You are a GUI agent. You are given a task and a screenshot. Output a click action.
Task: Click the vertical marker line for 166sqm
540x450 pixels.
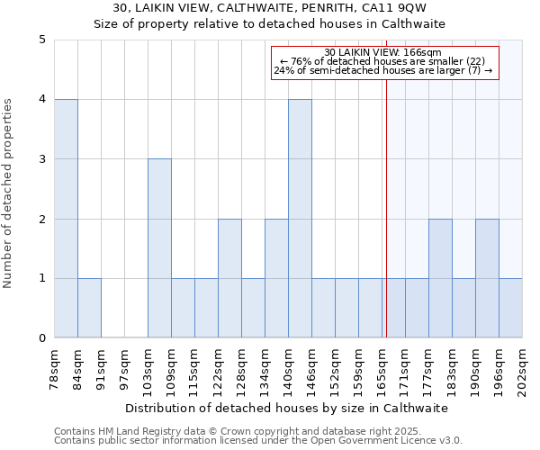point(386,207)
